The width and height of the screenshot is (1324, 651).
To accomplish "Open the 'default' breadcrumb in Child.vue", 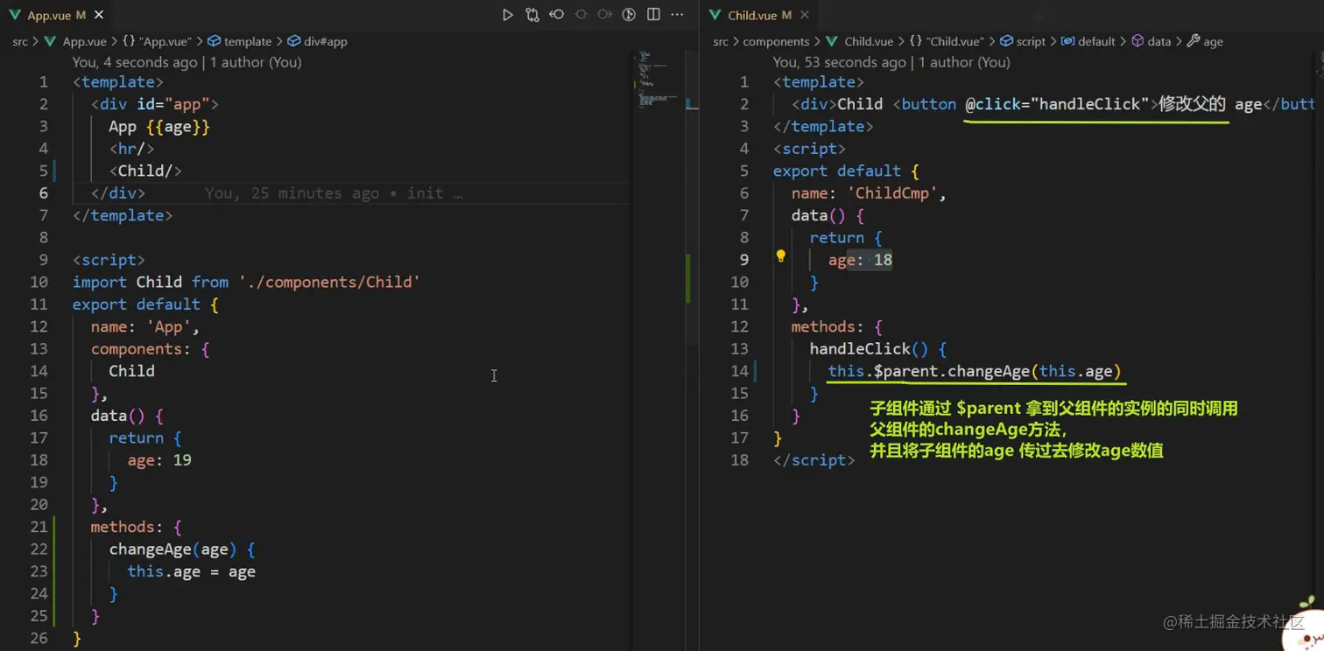I will pos(1096,41).
